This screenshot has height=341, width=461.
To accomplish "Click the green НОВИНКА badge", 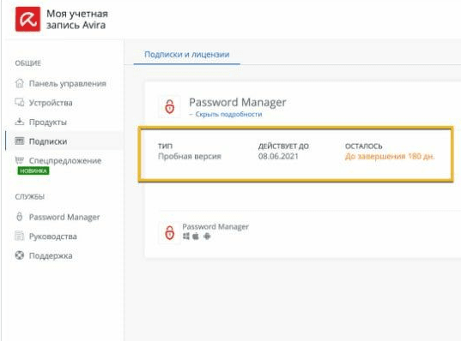I will [x=33, y=170].
